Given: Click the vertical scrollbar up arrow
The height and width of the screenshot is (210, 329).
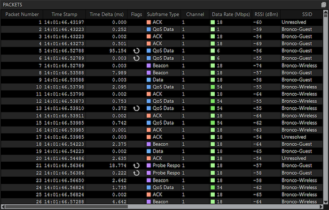Looking at the screenshot, I should pos(326,12).
